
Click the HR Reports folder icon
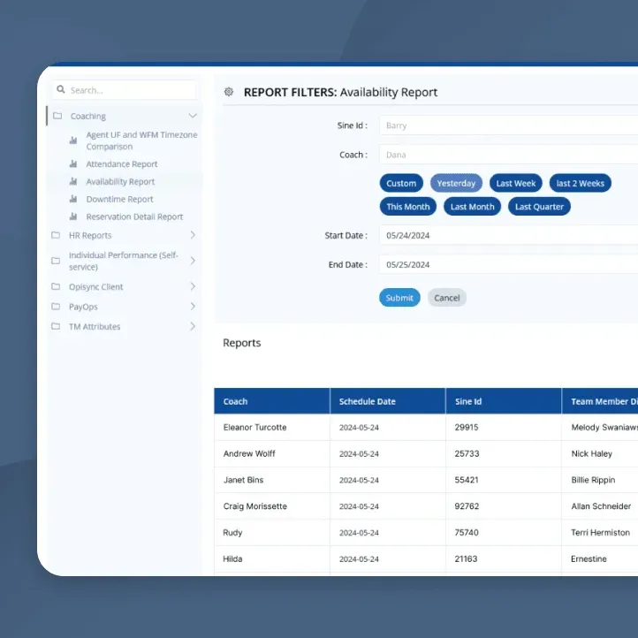pos(56,235)
